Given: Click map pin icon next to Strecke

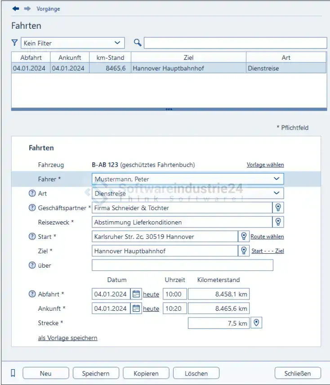Looking at the screenshot, I should point(256,323).
